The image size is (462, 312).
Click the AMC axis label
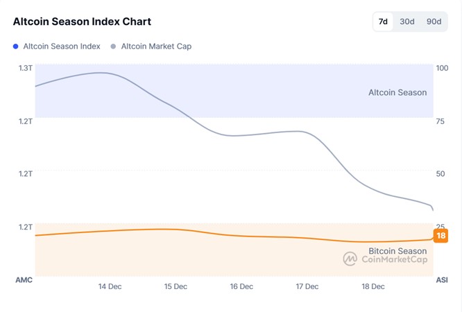(x=24, y=279)
